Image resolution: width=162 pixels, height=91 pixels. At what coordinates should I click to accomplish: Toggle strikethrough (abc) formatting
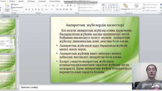(39, 9)
